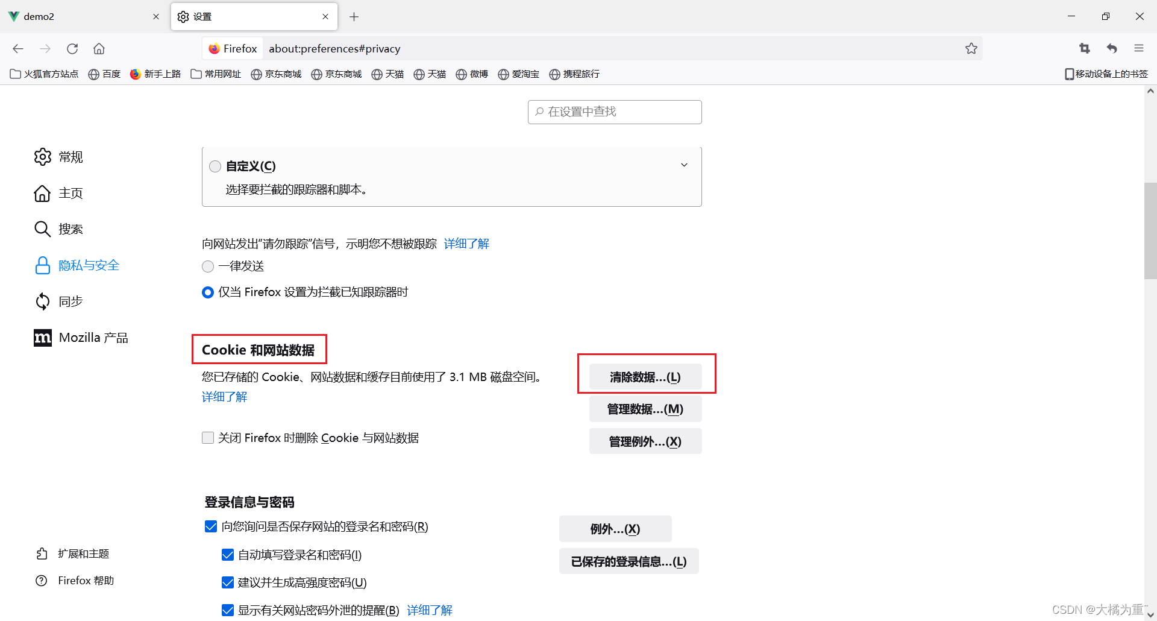This screenshot has width=1157, height=621.
Task: Toggle 建议并生成高强度密码 checkbox
Action: 228,582
